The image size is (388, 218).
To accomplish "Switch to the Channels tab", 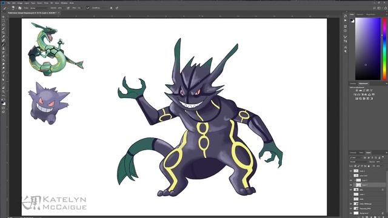I will [353, 153].
